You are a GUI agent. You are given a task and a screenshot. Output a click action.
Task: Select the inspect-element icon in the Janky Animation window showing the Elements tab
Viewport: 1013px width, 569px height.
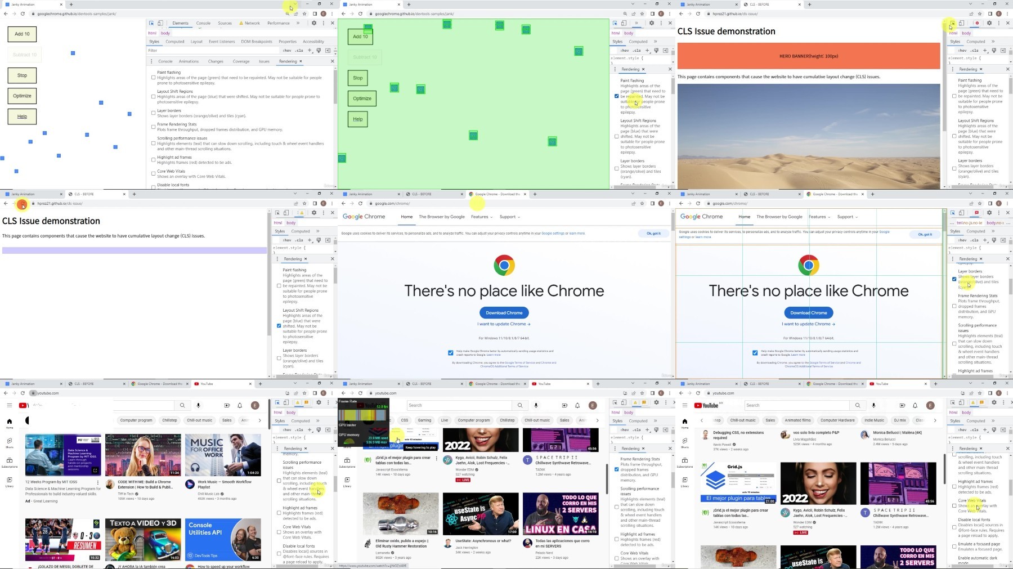[x=151, y=23]
